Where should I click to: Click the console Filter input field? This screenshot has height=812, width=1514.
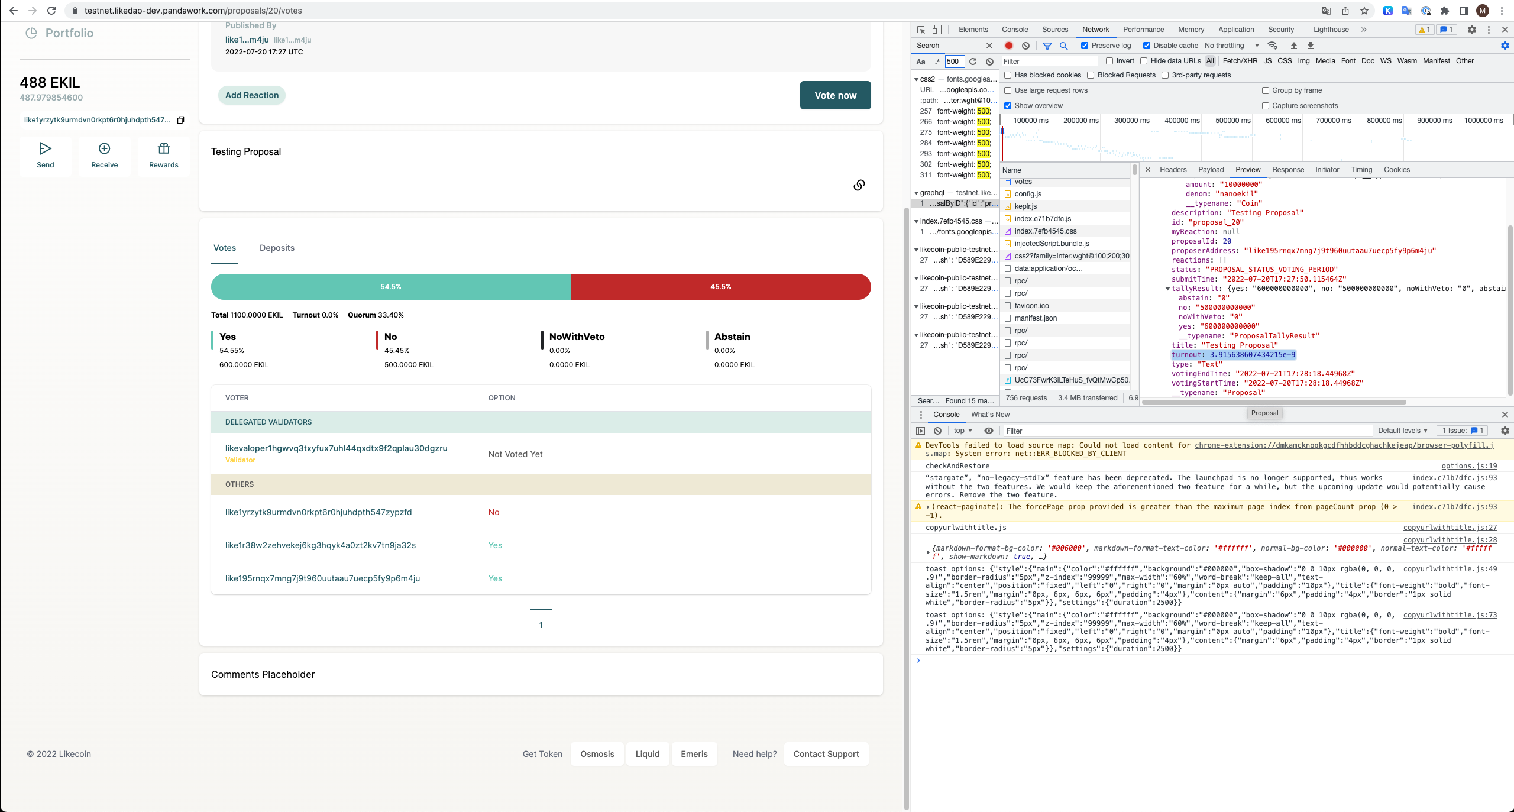point(1188,431)
